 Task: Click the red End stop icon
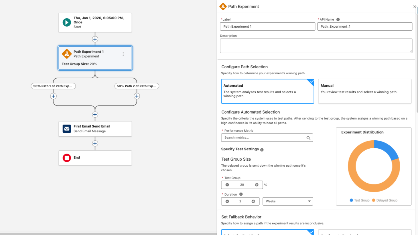[x=67, y=158]
